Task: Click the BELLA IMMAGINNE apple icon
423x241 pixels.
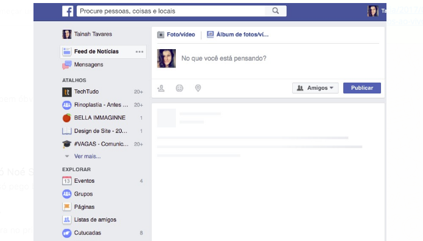Action: (x=66, y=118)
